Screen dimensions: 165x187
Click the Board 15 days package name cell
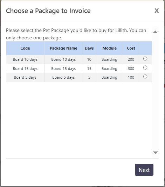(x=63, y=69)
